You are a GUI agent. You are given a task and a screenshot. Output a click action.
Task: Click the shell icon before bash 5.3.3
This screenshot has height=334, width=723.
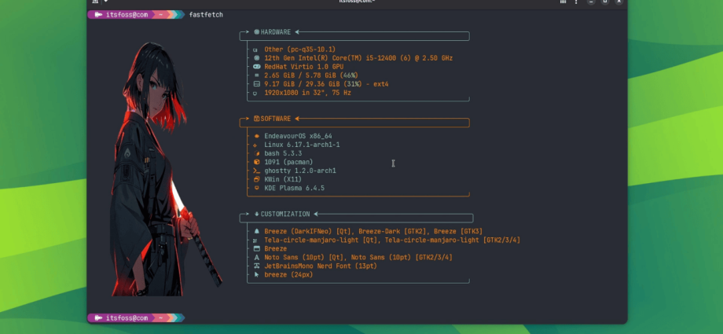click(257, 153)
